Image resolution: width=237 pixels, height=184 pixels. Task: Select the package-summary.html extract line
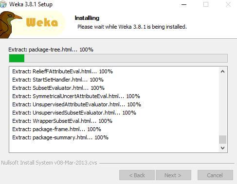tap(60, 137)
